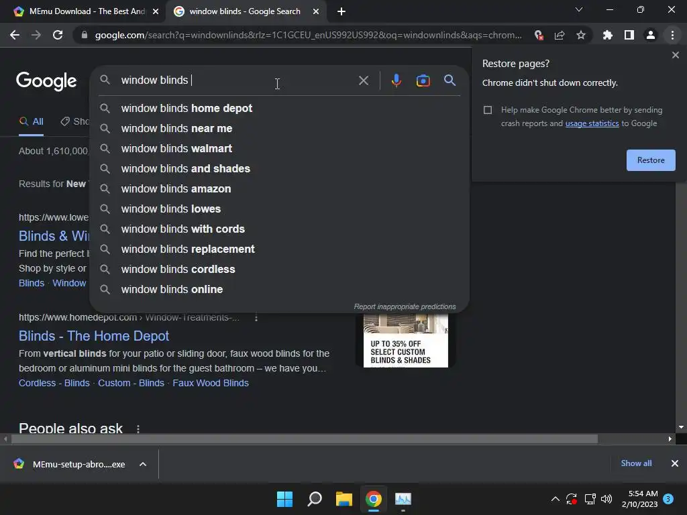Open the Custom - Blinds sitelink
Viewport: 687px width, 515px height.
coord(131,383)
